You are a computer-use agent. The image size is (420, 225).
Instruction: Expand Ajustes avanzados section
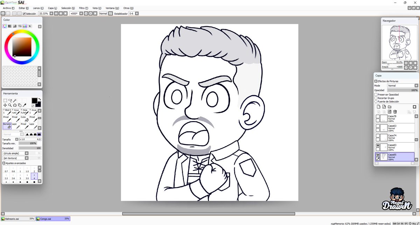[3, 163]
